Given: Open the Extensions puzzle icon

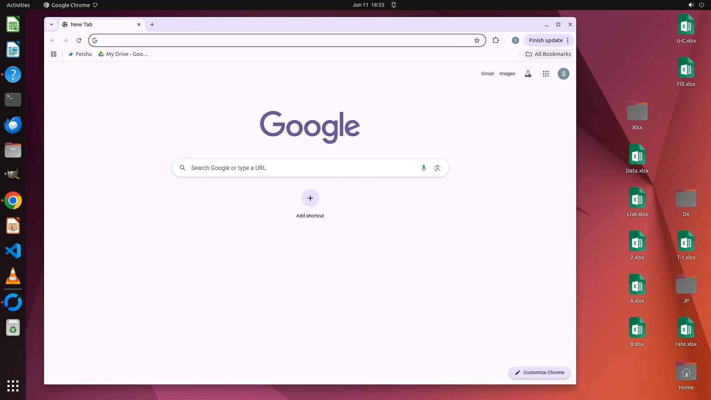Looking at the screenshot, I should [x=495, y=40].
